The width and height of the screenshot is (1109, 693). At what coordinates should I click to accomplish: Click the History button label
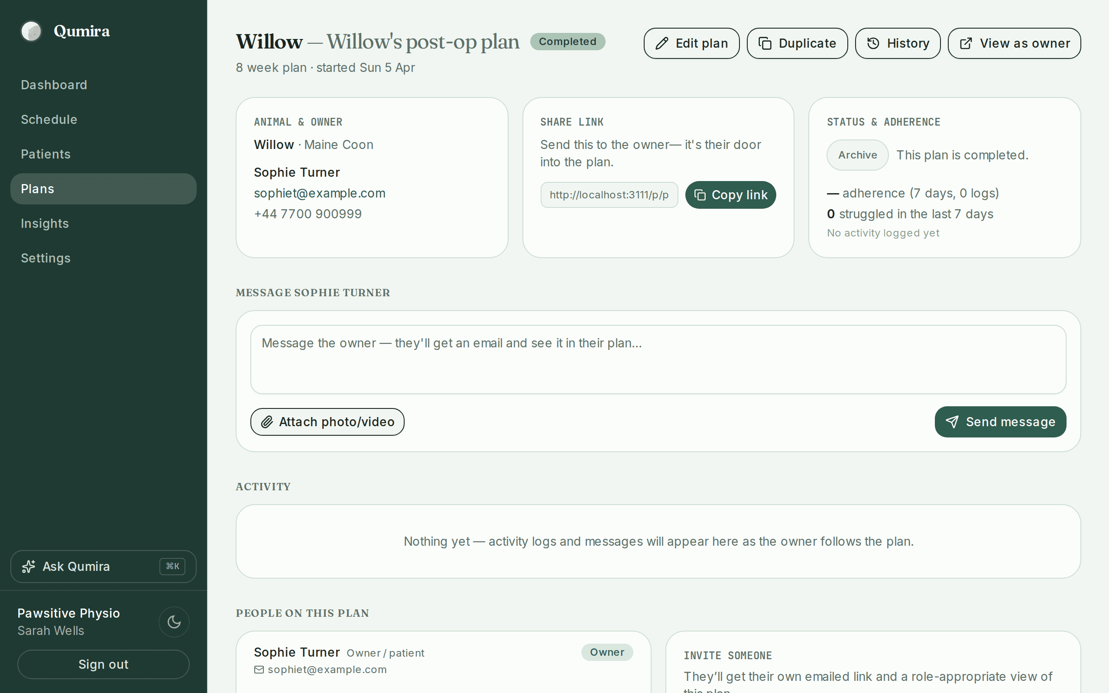click(x=908, y=44)
